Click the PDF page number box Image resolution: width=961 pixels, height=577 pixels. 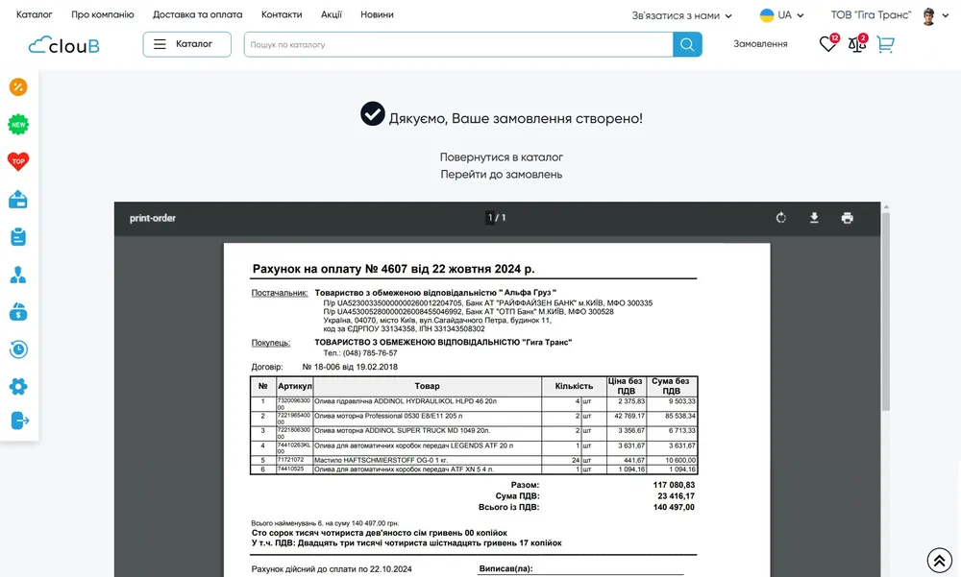[x=490, y=218]
